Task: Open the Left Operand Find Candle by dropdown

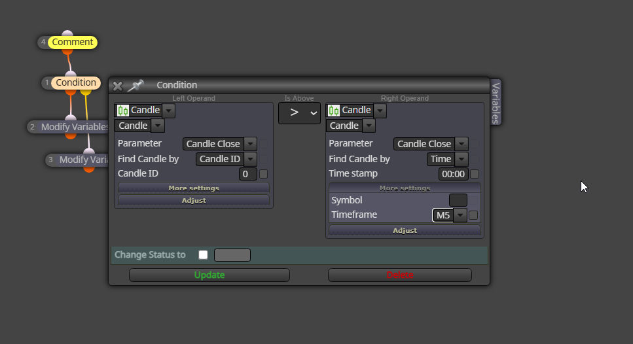Action: pos(251,160)
